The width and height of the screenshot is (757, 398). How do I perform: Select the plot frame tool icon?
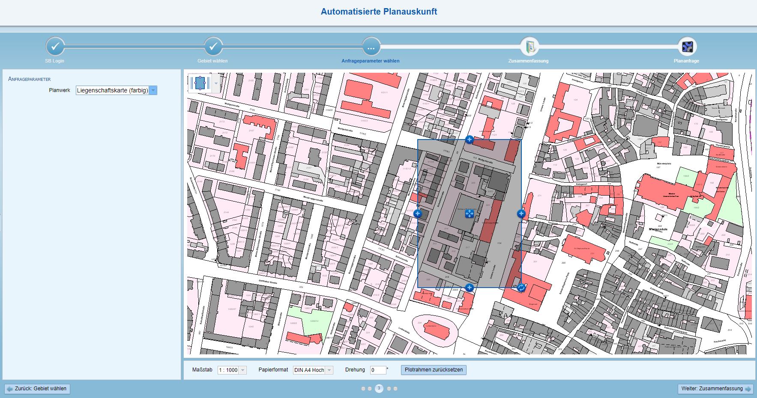(x=200, y=83)
